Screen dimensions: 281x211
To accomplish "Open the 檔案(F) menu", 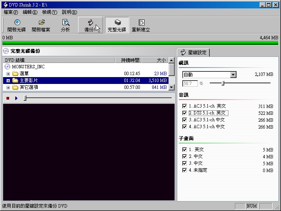I will pyautogui.click(x=11, y=12).
